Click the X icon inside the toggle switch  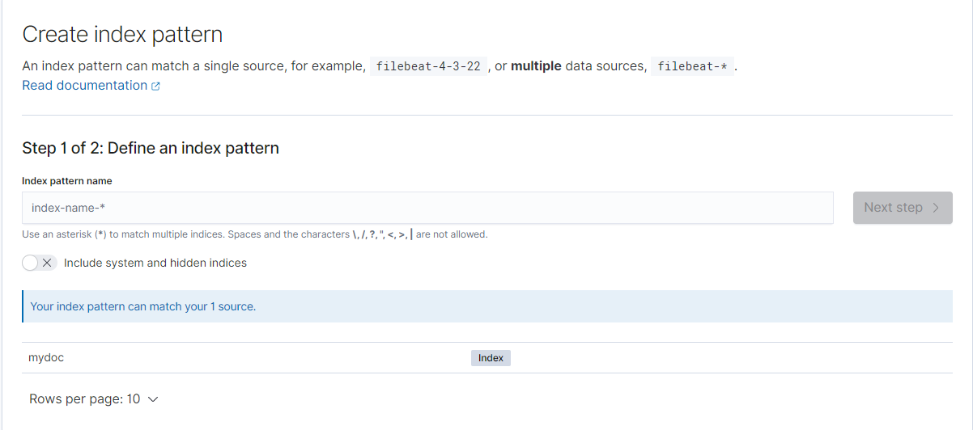pyautogui.click(x=47, y=263)
